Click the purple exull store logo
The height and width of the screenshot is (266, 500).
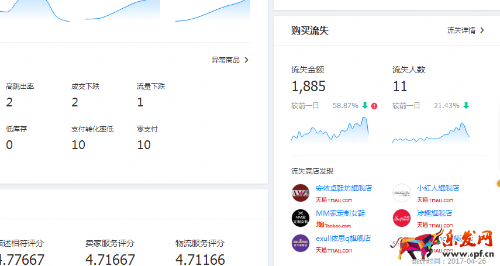(x=300, y=243)
